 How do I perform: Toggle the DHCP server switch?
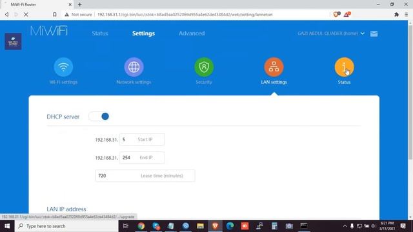pyautogui.click(x=99, y=116)
